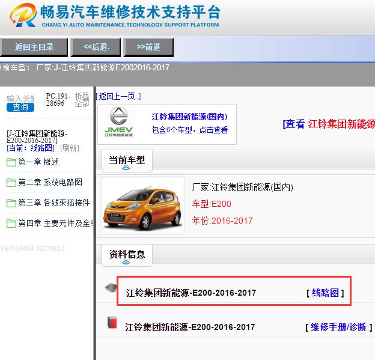
Task: Collapse all with 折叠全部
Action: point(82,100)
